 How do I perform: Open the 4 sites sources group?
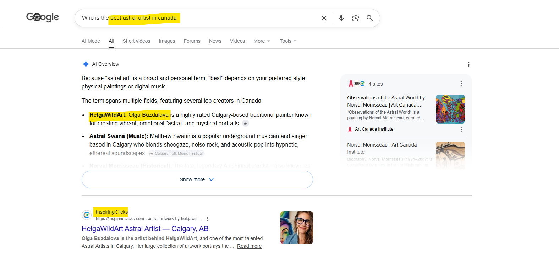pyautogui.click(x=366, y=84)
